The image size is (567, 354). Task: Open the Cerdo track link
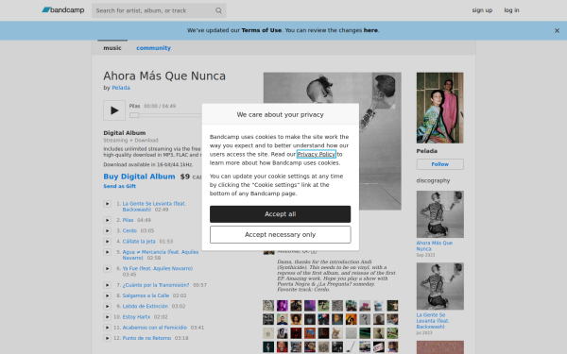point(129,230)
